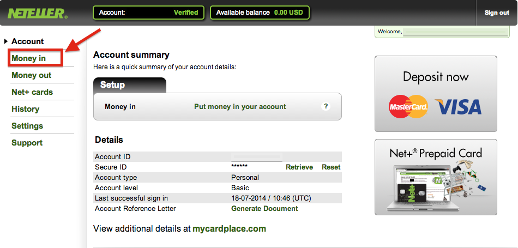Reset the Secure ID
This screenshot has width=518, height=248.
coord(331,167)
